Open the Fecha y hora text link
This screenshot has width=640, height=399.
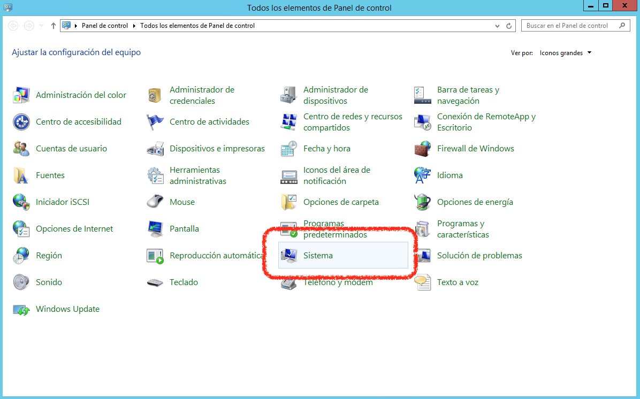pyautogui.click(x=327, y=149)
